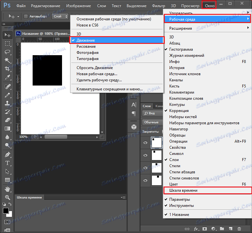Image resolution: width=252 pixels, height=233 pixels.
Task: Select the Hand tool
Action: [7, 189]
